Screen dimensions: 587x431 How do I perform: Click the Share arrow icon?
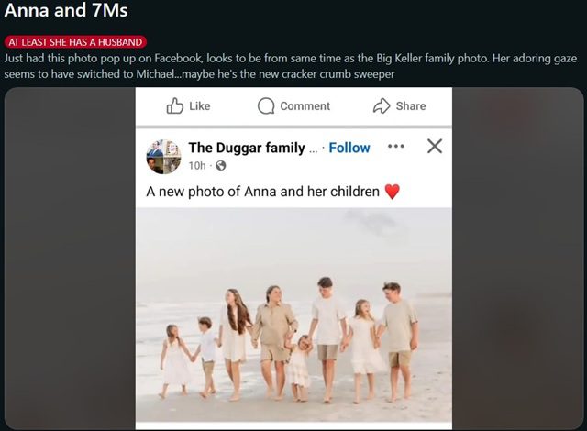[x=382, y=106]
